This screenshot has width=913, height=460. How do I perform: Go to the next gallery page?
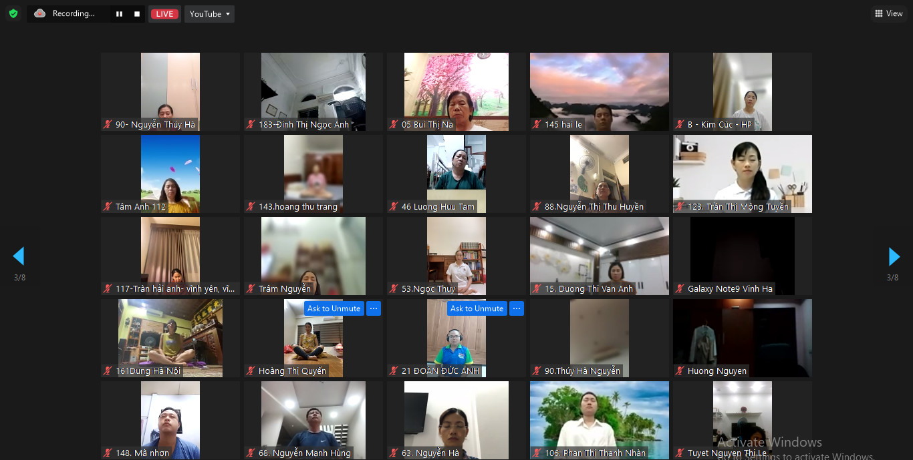[894, 256]
